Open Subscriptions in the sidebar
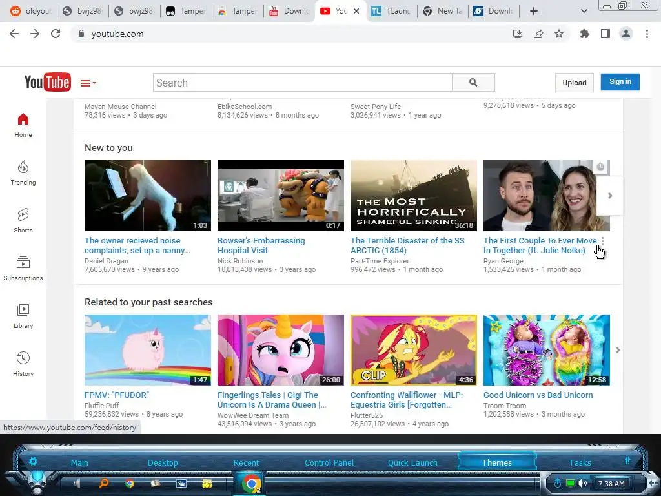661x496 pixels. click(23, 269)
